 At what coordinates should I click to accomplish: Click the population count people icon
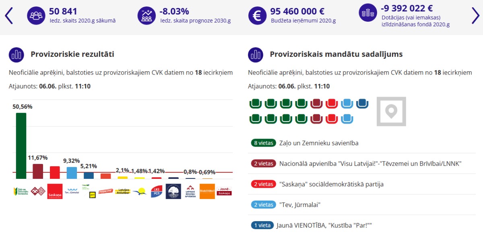36,15
